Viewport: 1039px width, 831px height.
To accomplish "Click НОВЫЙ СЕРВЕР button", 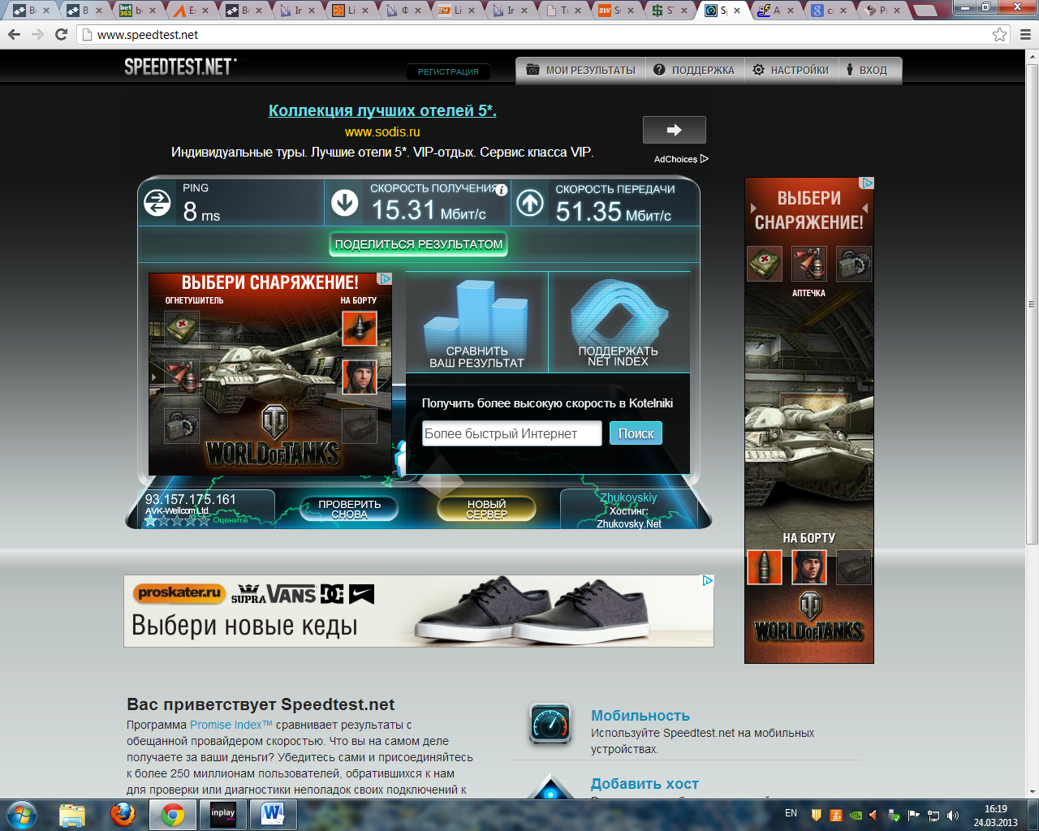I will pyautogui.click(x=486, y=509).
